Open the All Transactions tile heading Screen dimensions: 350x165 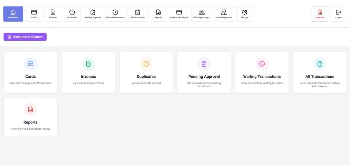coord(320,77)
